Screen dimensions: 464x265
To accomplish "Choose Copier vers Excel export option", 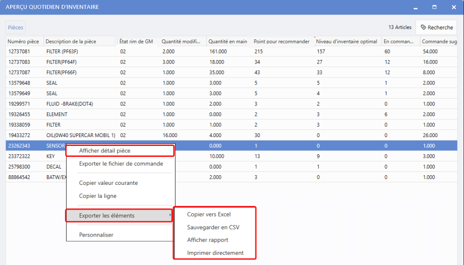I will [x=209, y=215].
